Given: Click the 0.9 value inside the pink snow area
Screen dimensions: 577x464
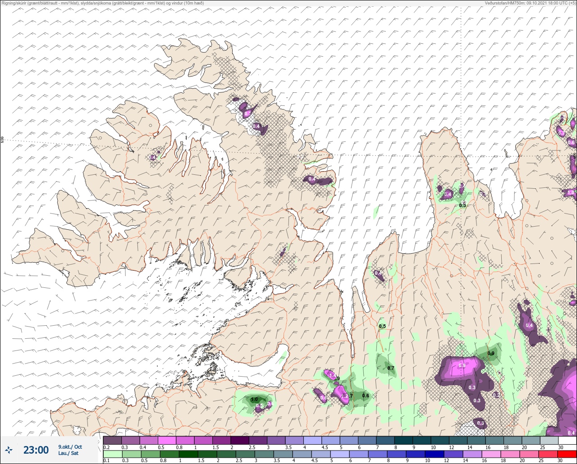Looking at the screenshot, I should [x=462, y=365].
